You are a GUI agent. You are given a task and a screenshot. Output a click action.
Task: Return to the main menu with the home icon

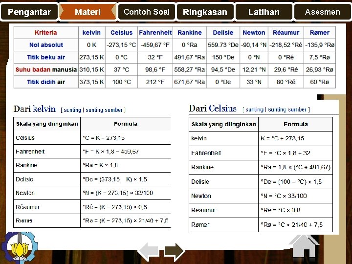click(x=304, y=246)
